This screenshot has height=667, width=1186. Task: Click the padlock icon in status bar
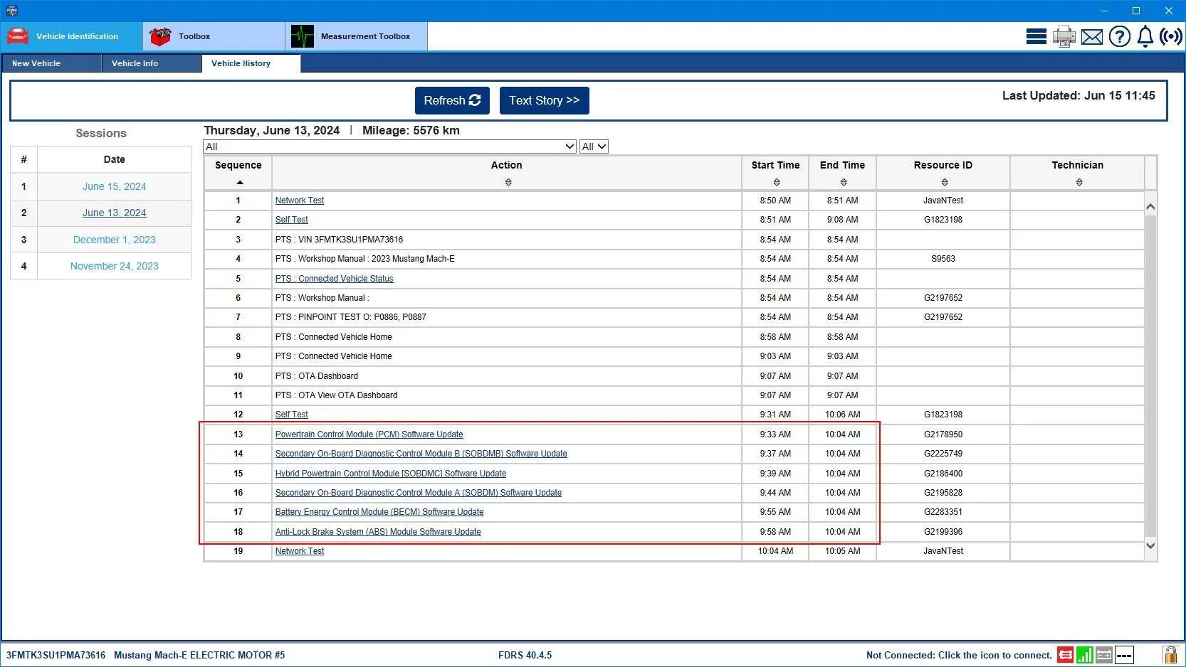[x=1170, y=655]
